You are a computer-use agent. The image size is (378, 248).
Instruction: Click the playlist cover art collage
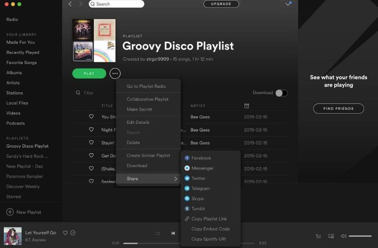click(94, 41)
